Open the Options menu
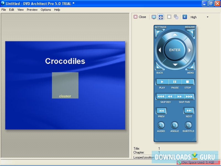This screenshot has width=221, height=166. (x=46, y=10)
